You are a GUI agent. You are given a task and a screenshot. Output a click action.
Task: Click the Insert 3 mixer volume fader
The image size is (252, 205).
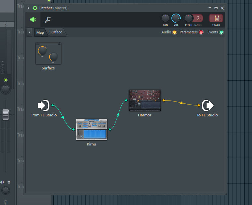click(5, 114)
